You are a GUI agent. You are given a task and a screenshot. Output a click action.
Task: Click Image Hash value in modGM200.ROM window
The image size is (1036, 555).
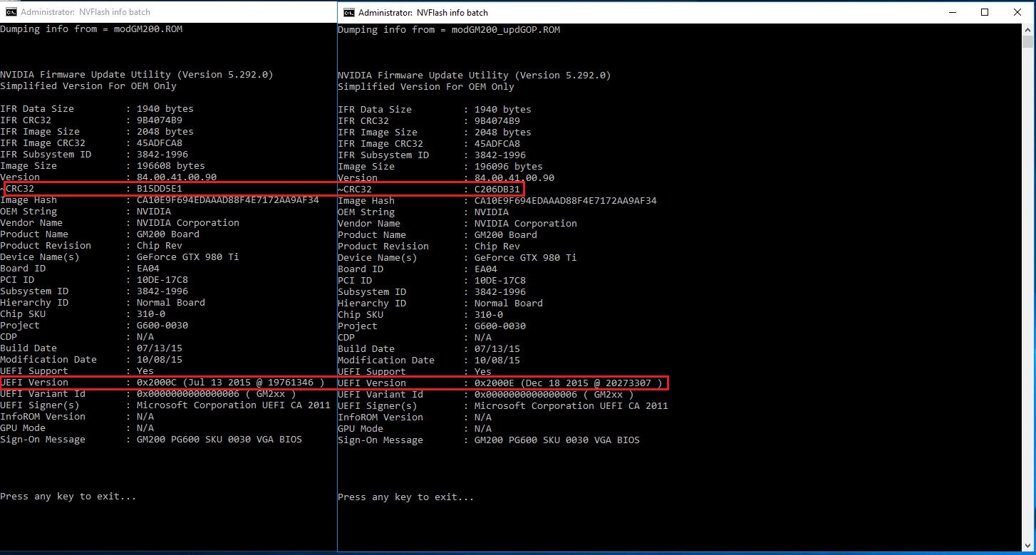[228, 200]
